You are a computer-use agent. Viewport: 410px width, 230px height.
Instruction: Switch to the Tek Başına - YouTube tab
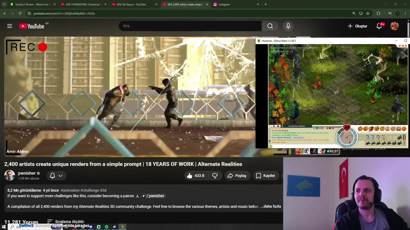[135, 4]
